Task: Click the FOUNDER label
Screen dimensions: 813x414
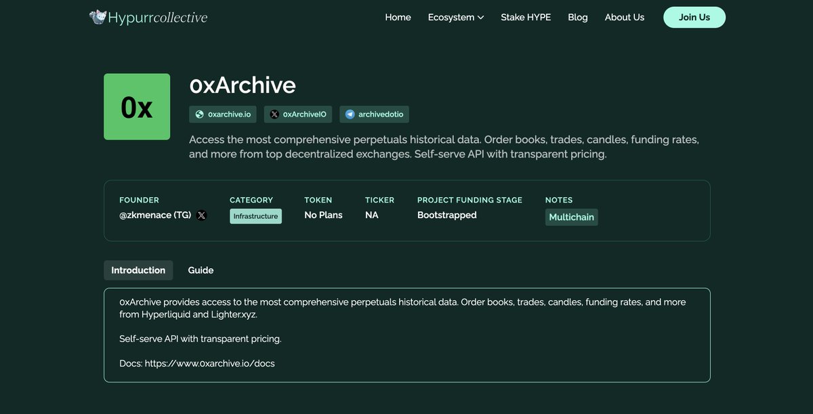Action: click(139, 200)
